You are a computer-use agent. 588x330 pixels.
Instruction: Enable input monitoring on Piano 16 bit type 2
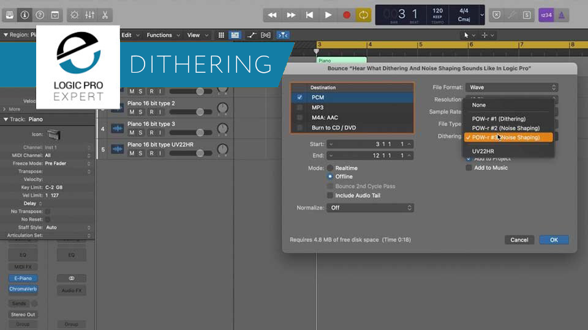[x=160, y=112]
